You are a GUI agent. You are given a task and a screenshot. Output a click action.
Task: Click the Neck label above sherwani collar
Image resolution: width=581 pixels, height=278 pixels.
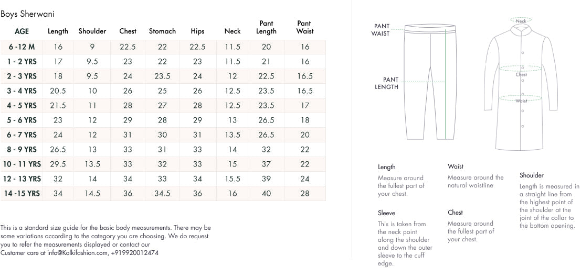[521, 21]
